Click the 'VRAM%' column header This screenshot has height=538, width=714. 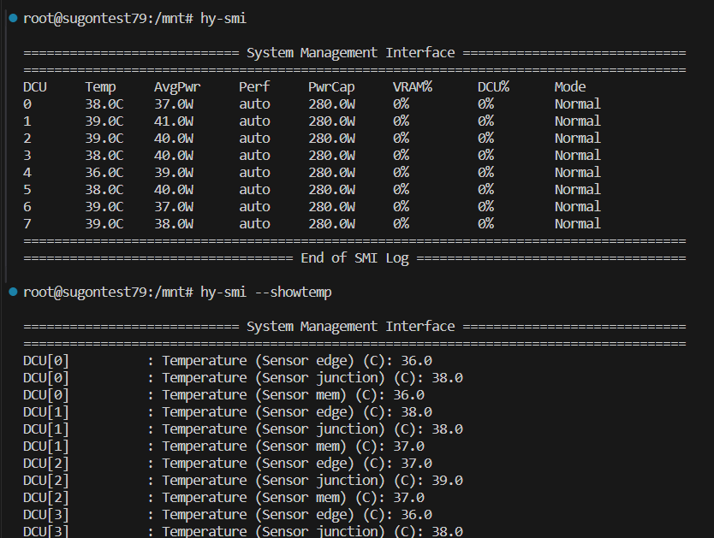pyautogui.click(x=412, y=86)
